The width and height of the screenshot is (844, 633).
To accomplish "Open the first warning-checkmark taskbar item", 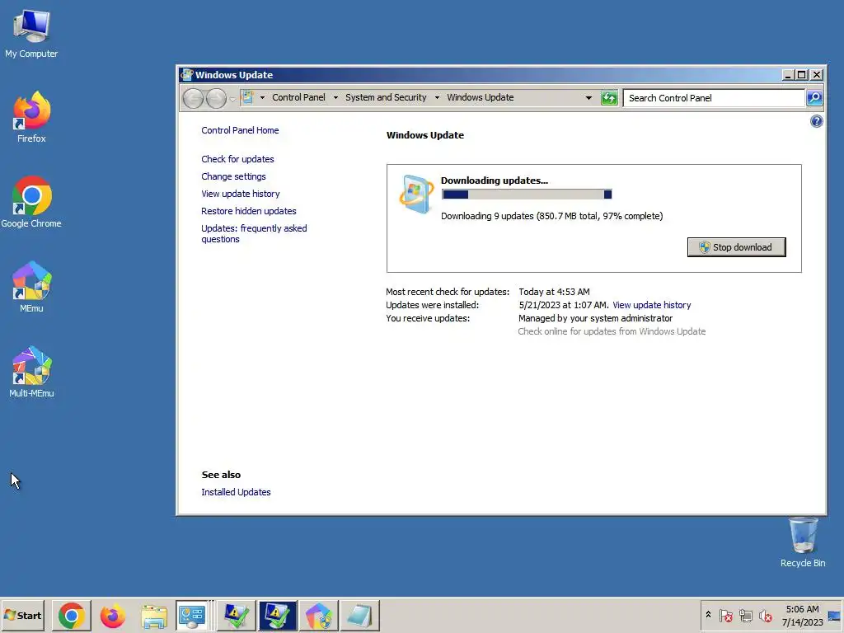I will click(237, 616).
